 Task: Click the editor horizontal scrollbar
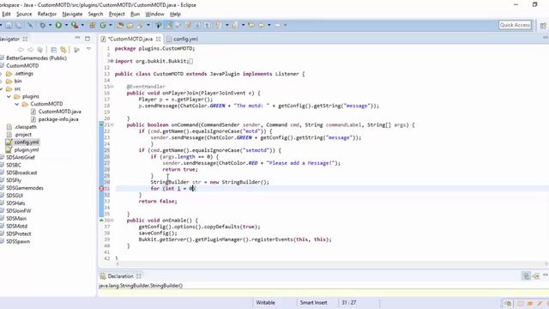[x=331, y=264]
